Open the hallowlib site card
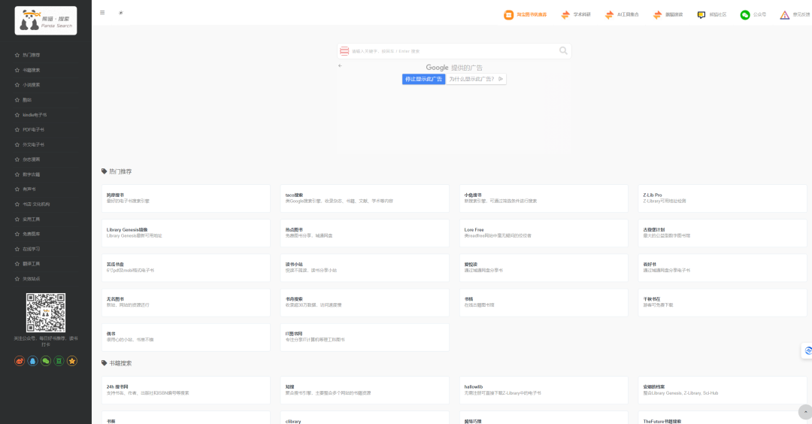 [x=544, y=390]
